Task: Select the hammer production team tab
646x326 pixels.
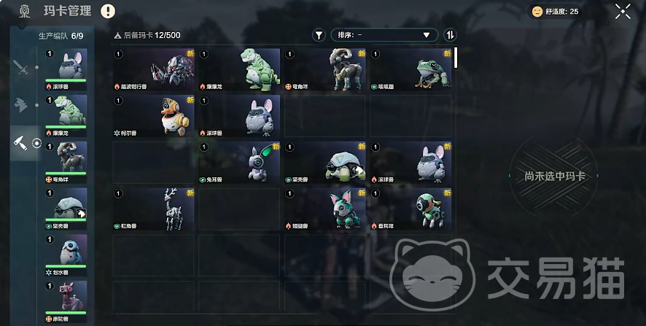Action: [x=20, y=143]
